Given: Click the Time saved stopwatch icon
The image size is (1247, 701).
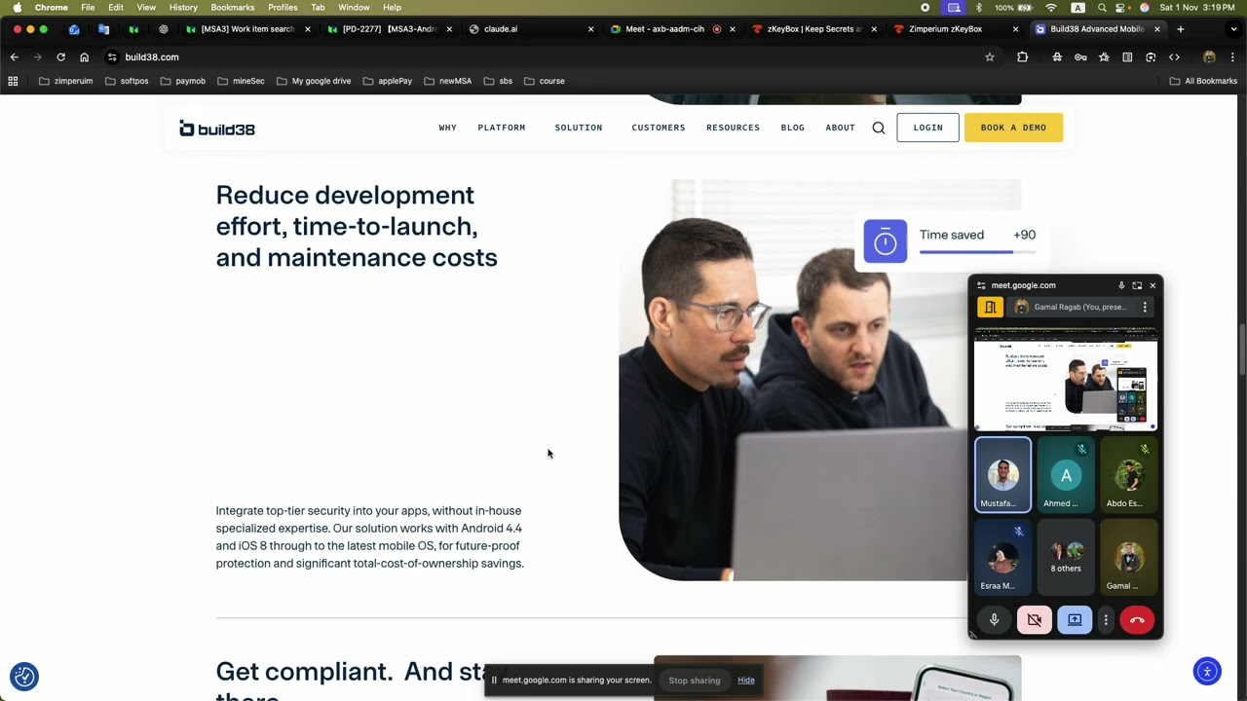Looking at the screenshot, I should [886, 242].
